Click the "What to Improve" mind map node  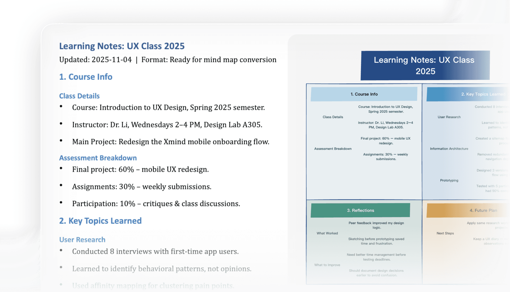(327, 265)
